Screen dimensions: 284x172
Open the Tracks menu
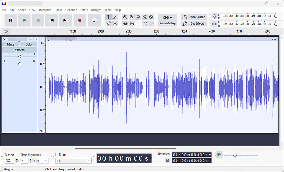click(x=58, y=10)
